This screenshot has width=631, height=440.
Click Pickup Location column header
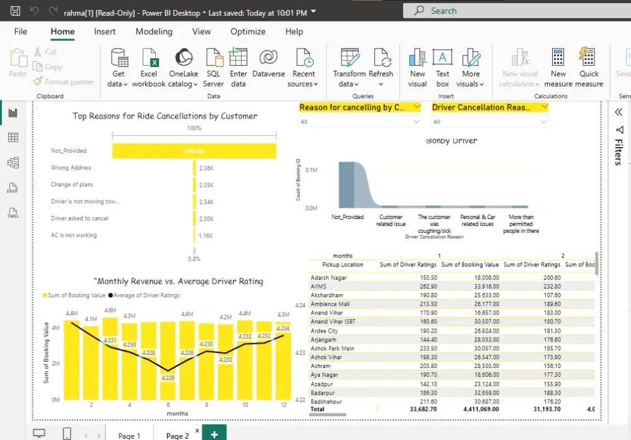point(343,265)
